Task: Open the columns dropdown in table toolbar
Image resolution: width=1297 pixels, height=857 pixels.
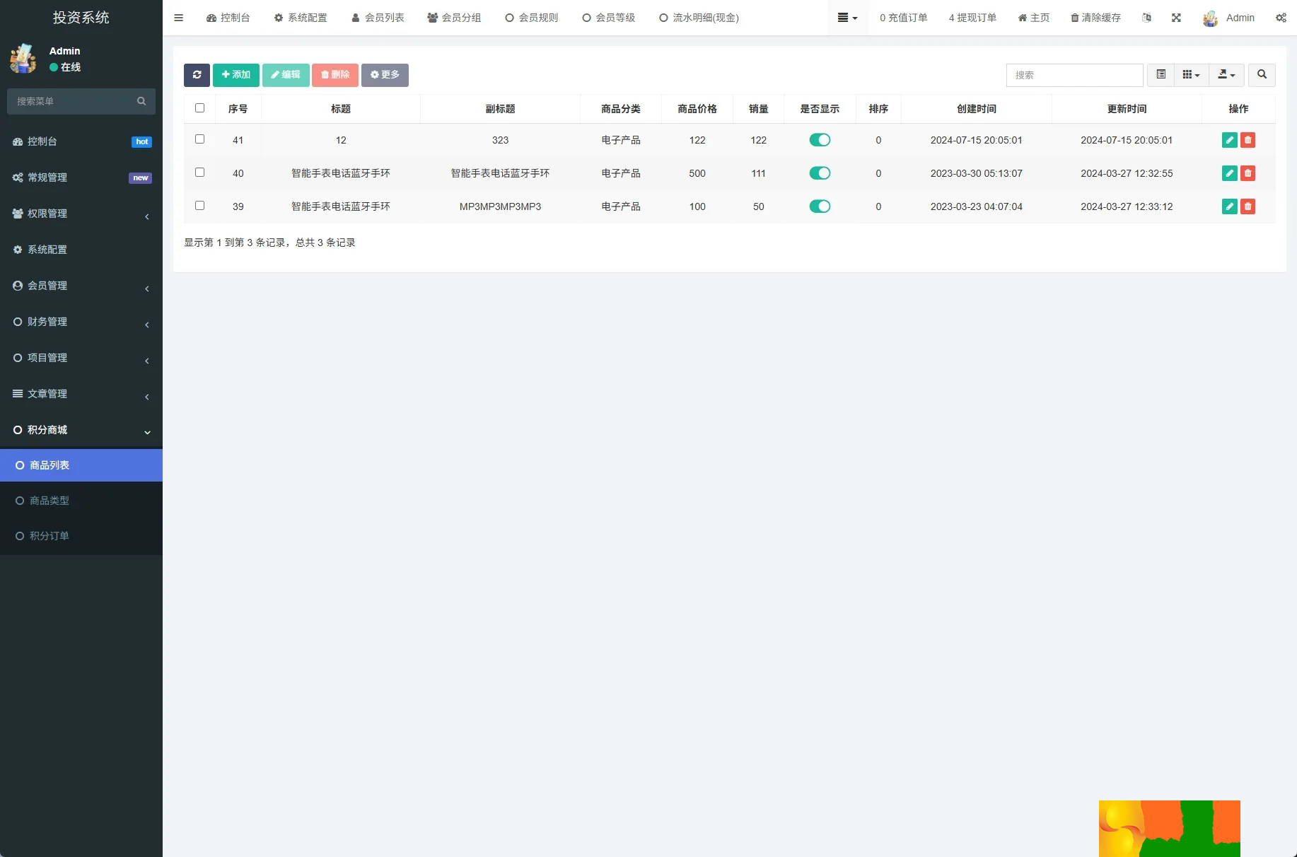Action: pyautogui.click(x=1191, y=75)
